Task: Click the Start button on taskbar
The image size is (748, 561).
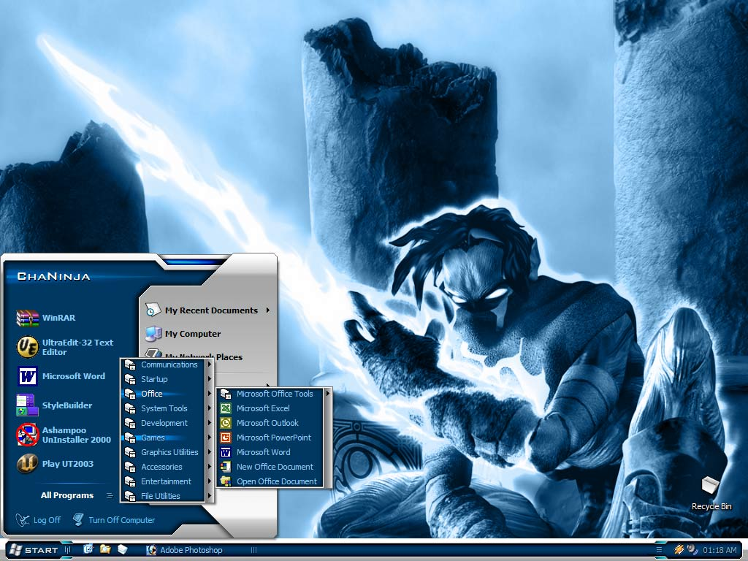Action: (x=34, y=550)
